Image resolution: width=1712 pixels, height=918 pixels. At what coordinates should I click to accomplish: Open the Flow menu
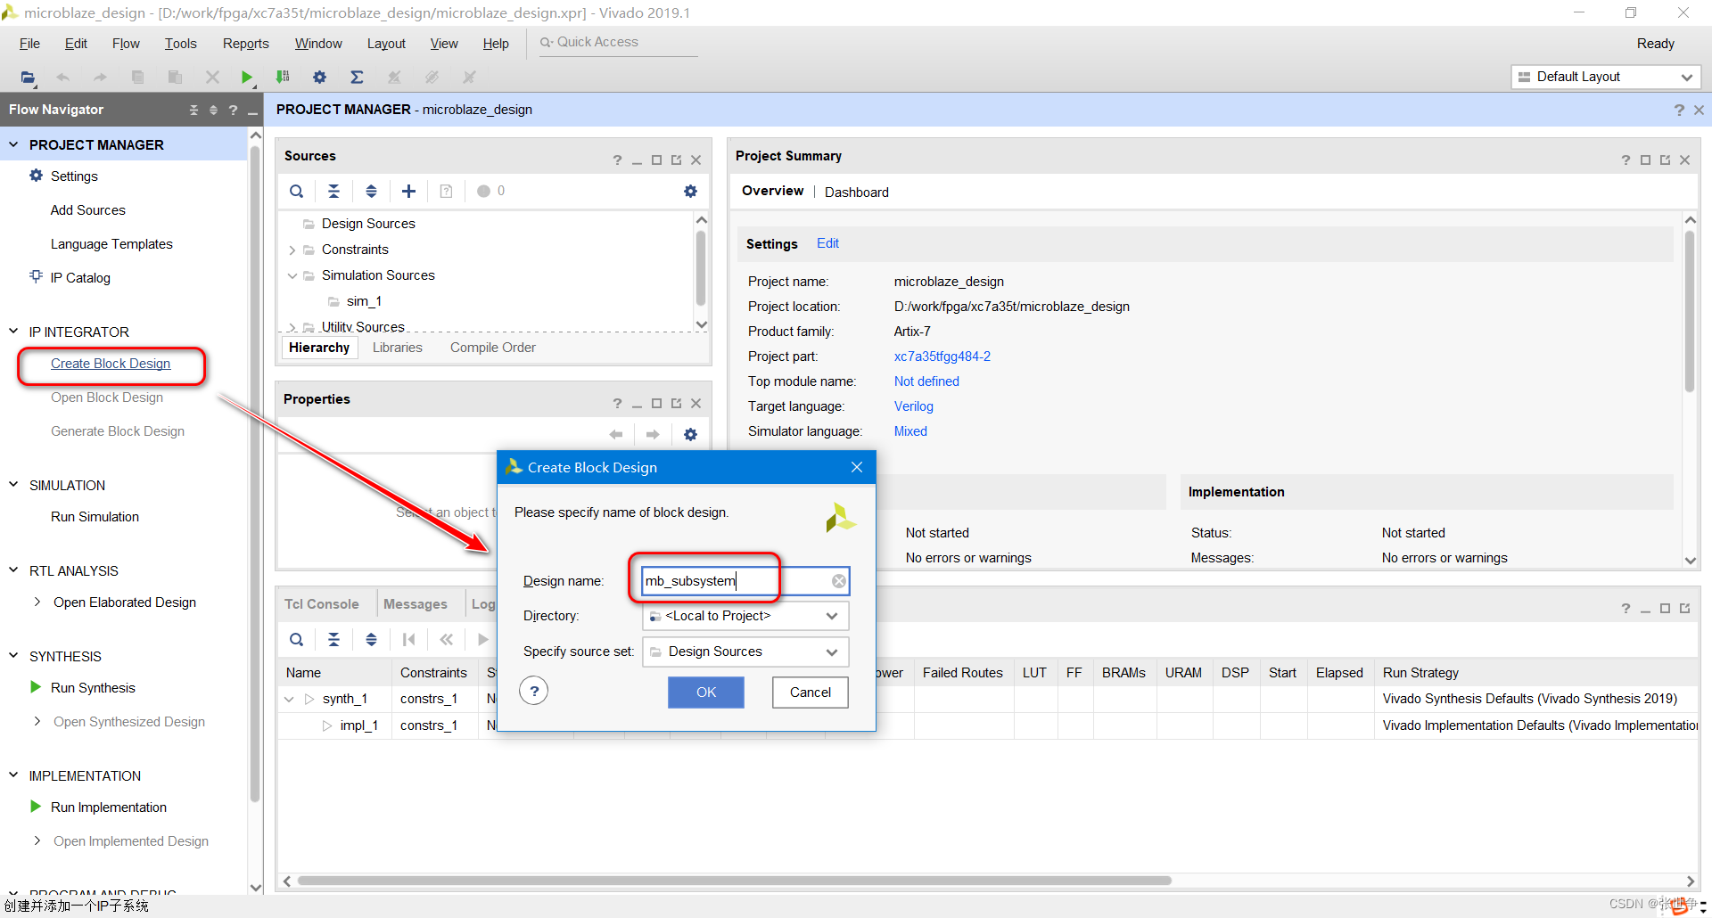tap(126, 44)
